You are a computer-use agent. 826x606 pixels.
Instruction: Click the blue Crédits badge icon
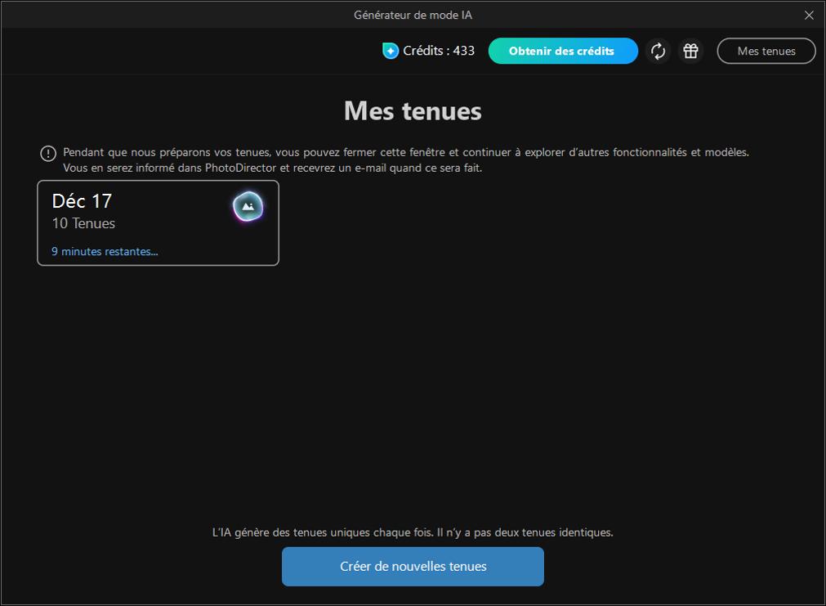coord(391,51)
